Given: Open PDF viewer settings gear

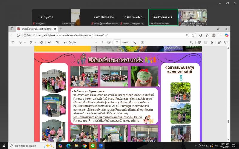Looking at the screenshot, I should [x=226, y=42].
